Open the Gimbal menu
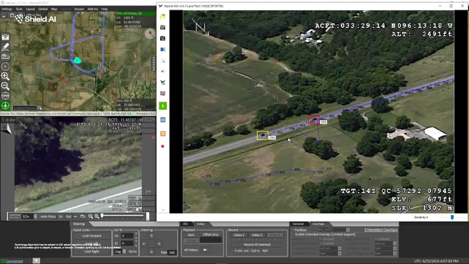Screen dimensions: 469x264 coord(43,9)
